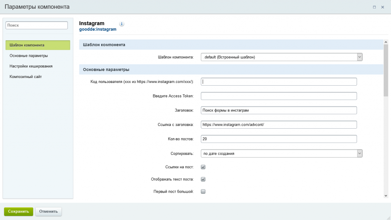
Task: Close the component parameters dialog
Action: click(383, 7)
